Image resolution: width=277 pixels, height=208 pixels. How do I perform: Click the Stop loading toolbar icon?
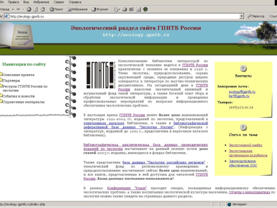(29, 9)
